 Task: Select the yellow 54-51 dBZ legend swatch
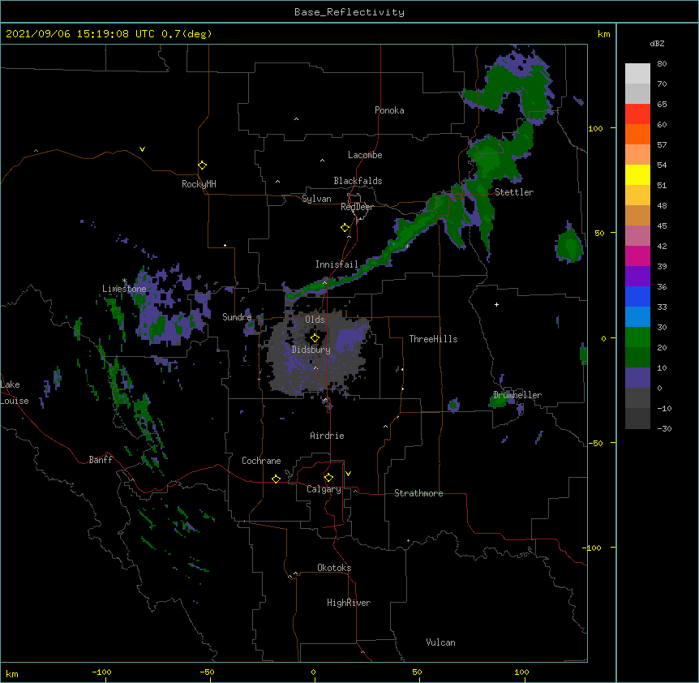pos(637,174)
